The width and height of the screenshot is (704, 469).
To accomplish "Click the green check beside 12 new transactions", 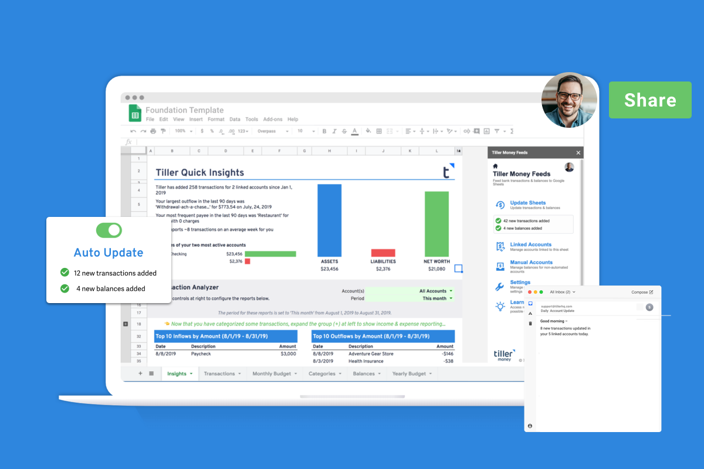I will [x=65, y=273].
